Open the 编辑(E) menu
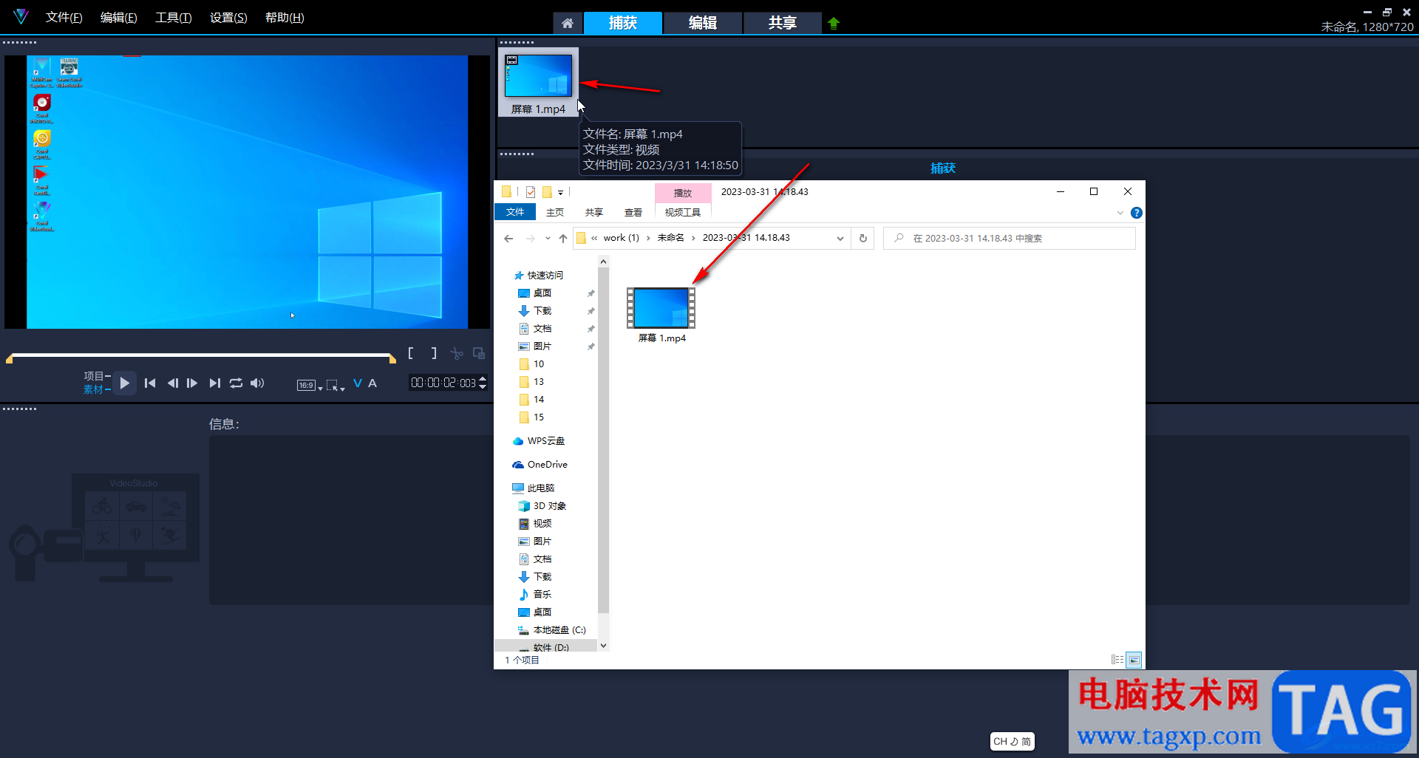Image resolution: width=1419 pixels, height=758 pixels. click(118, 18)
